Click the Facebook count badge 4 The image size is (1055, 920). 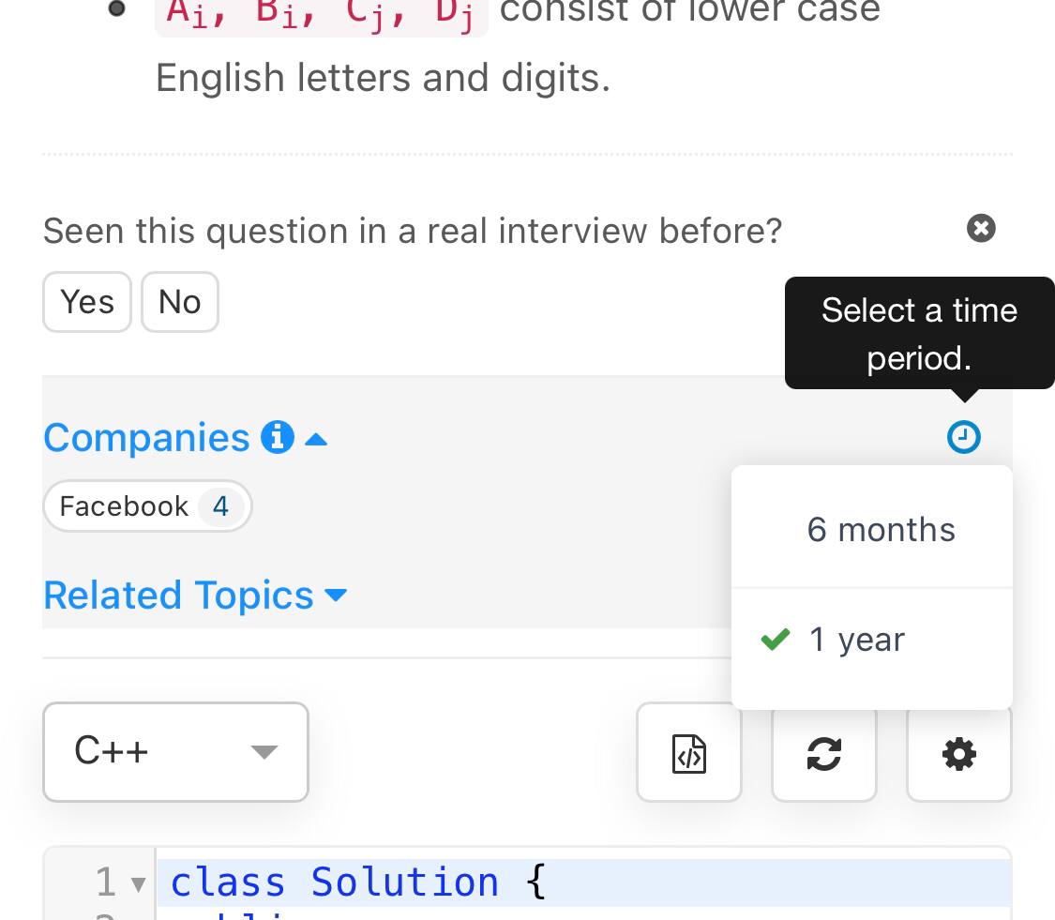pos(220,506)
